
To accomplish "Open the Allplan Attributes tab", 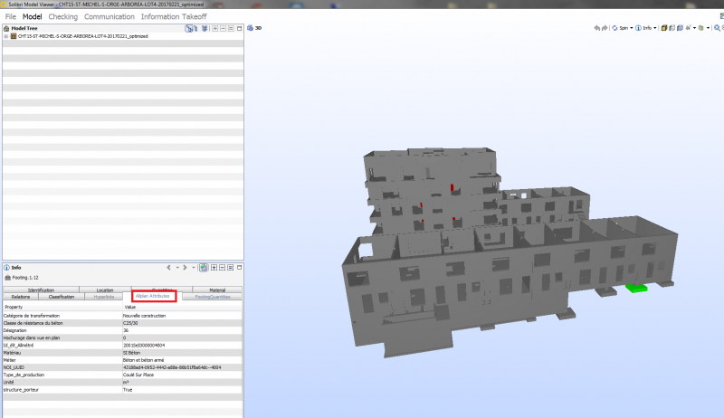I will point(153,296).
